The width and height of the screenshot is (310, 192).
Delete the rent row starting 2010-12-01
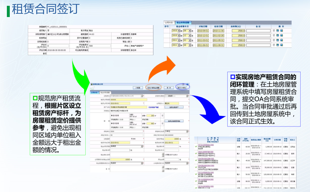click(x=274, y=36)
